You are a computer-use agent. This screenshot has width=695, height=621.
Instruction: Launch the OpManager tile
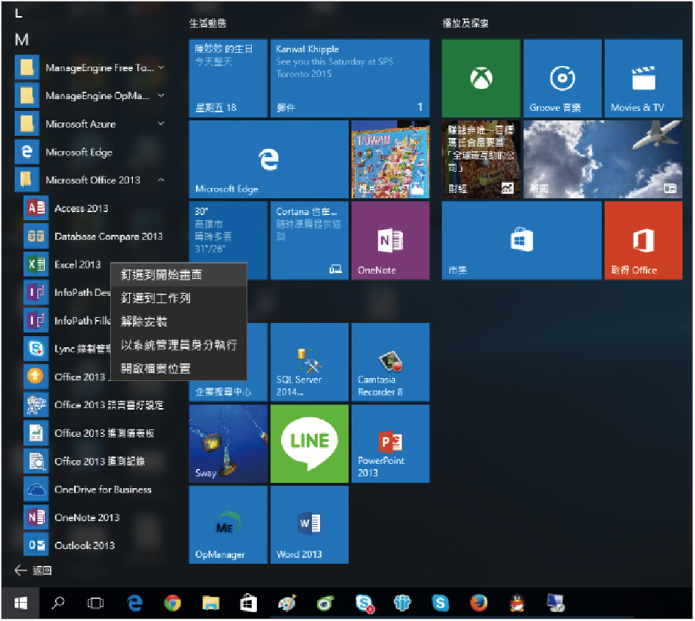(x=228, y=524)
